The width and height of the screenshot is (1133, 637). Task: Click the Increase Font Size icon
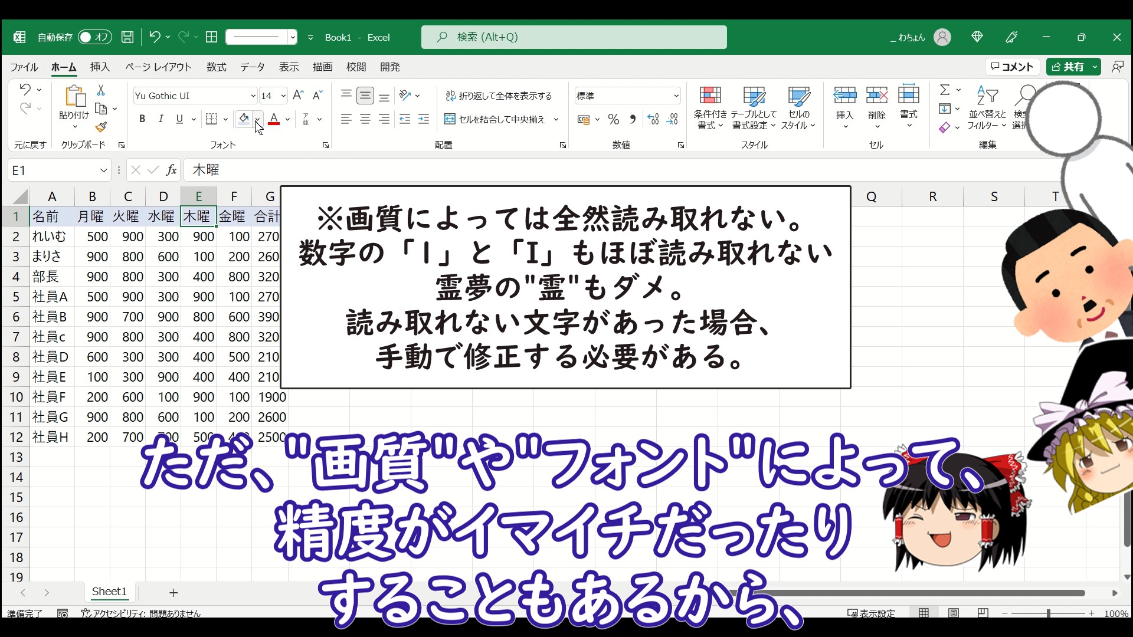coord(298,96)
